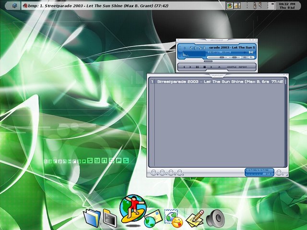Toggle the EQ equalizer window
307x230 pixels.
[x=245, y=57]
